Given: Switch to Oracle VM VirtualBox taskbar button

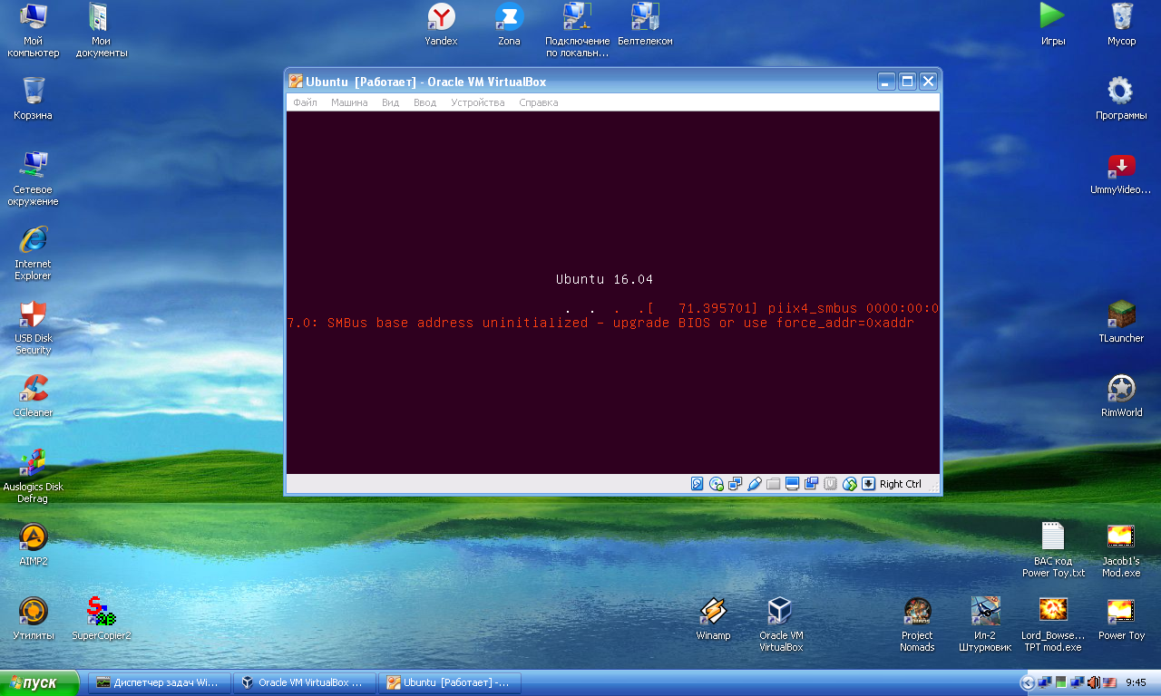Looking at the screenshot, I should [305, 682].
